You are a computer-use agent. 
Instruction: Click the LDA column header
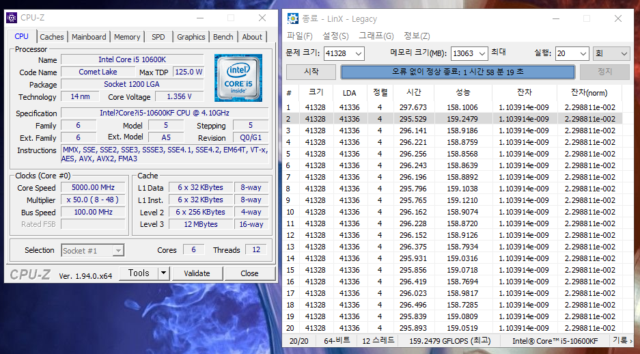click(350, 93)
